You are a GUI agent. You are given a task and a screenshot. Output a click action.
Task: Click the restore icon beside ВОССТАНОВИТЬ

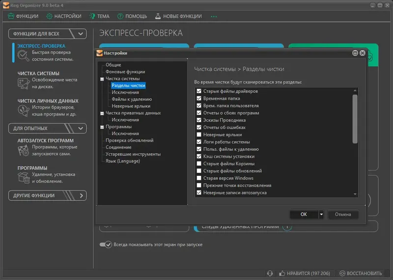point(342,273)
